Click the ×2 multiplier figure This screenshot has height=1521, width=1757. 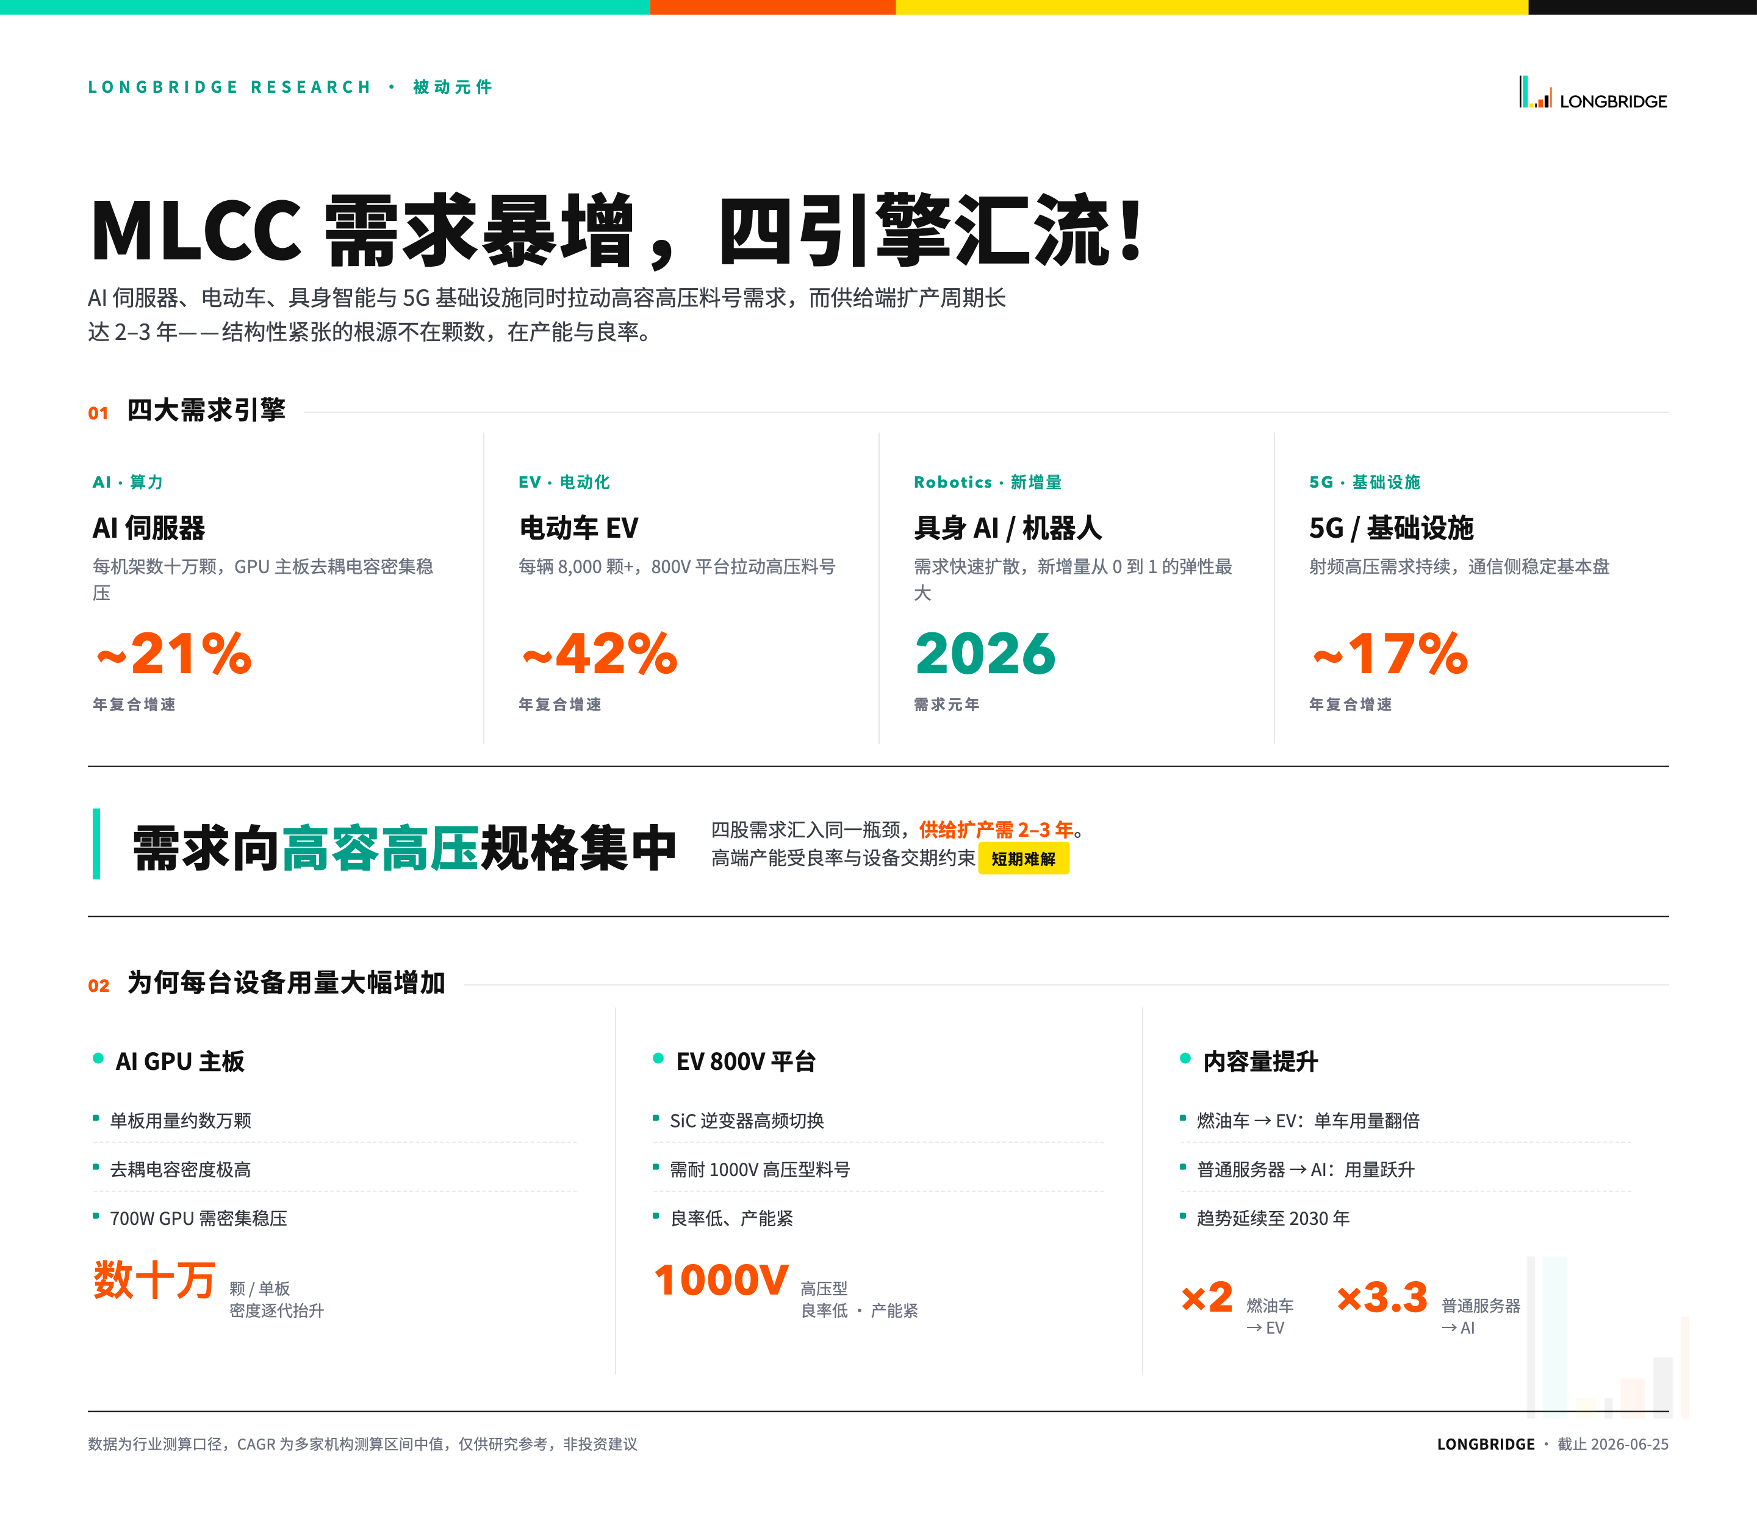[x=1207, y=1298]
